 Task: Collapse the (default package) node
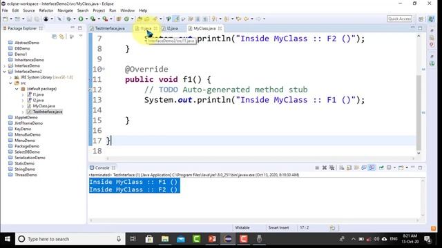17,89
